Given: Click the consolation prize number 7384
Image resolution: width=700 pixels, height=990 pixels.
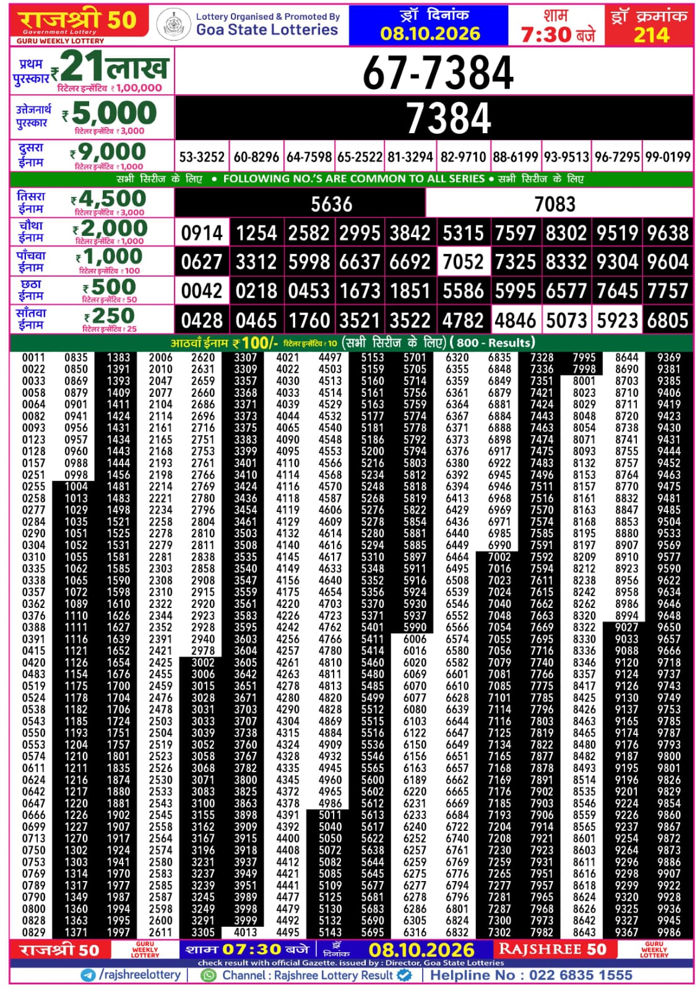Looking at the screenshot, I should [449, 118].
